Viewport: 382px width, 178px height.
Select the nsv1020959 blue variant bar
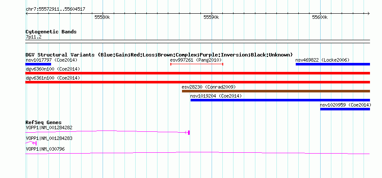pos(345,109)
